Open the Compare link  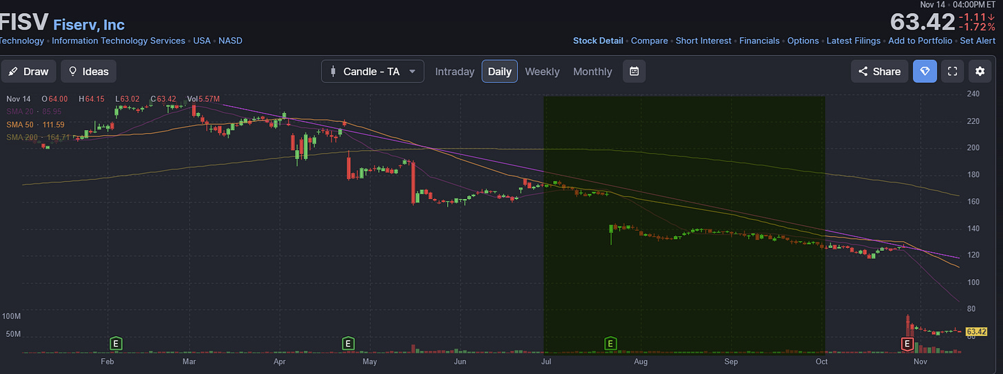pos(650,41)
